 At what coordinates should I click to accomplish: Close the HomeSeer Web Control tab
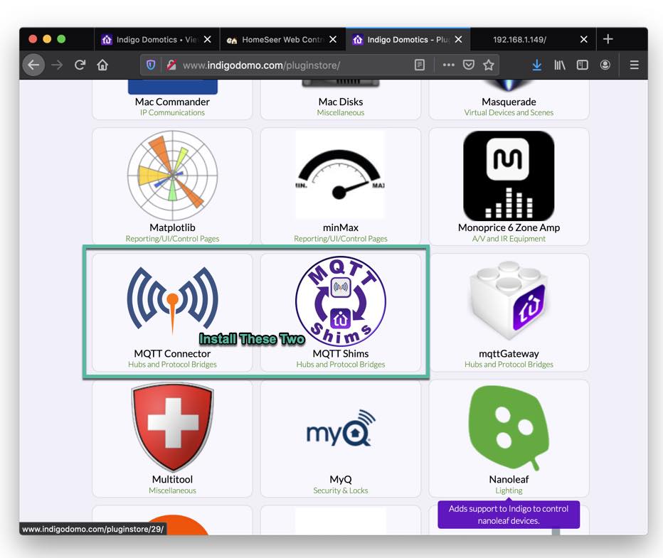333,39
